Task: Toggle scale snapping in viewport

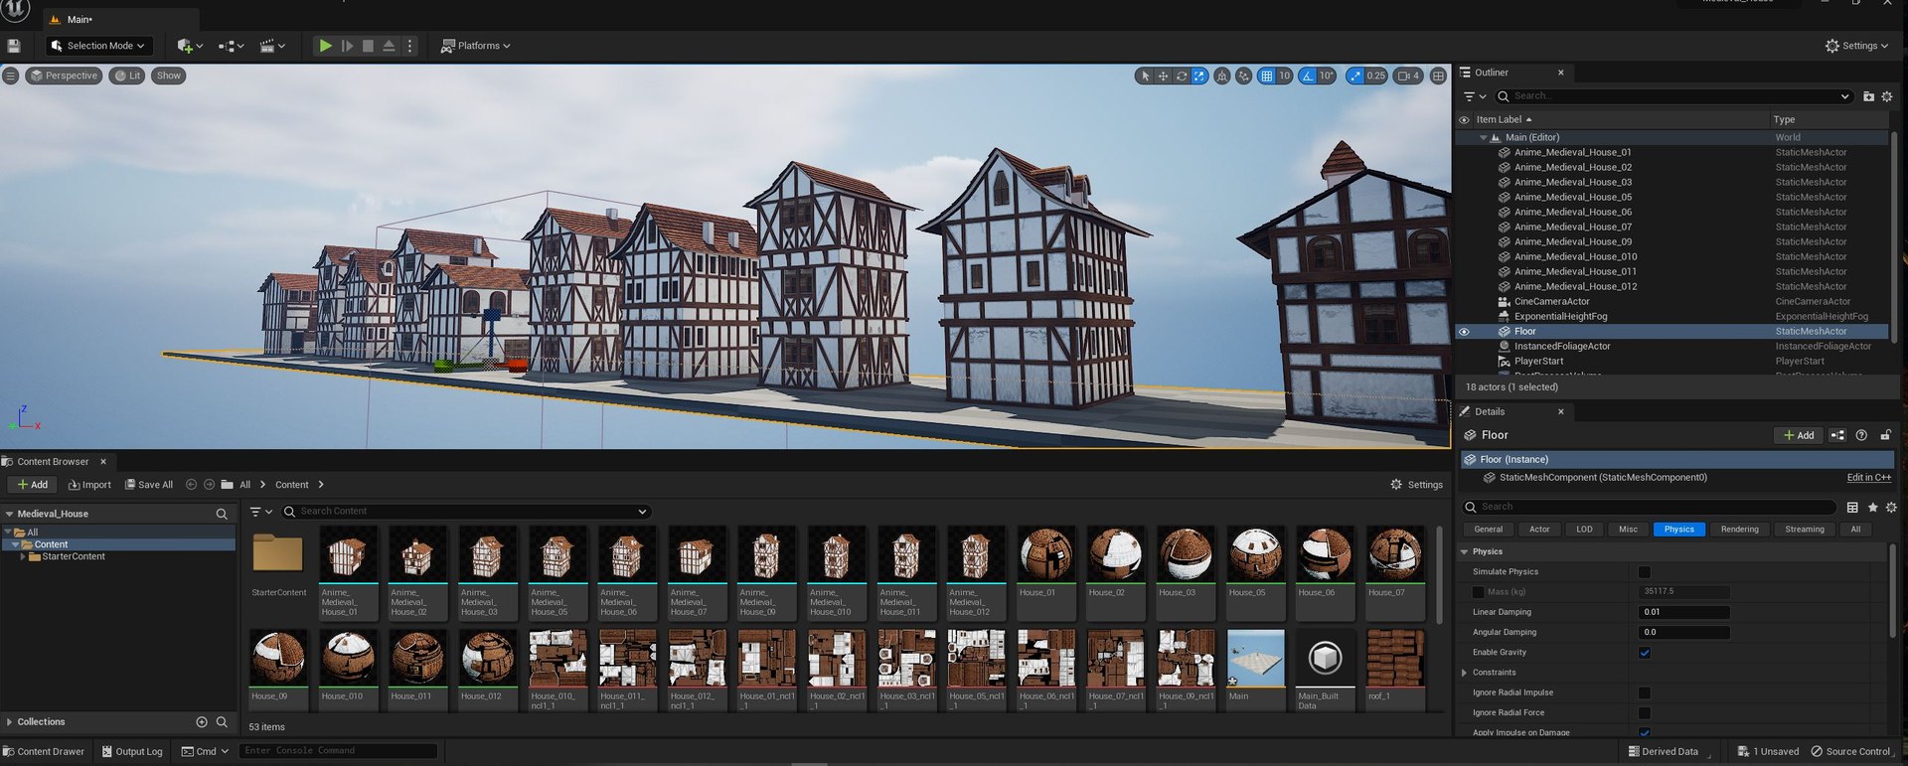Action: [1354, 76]
